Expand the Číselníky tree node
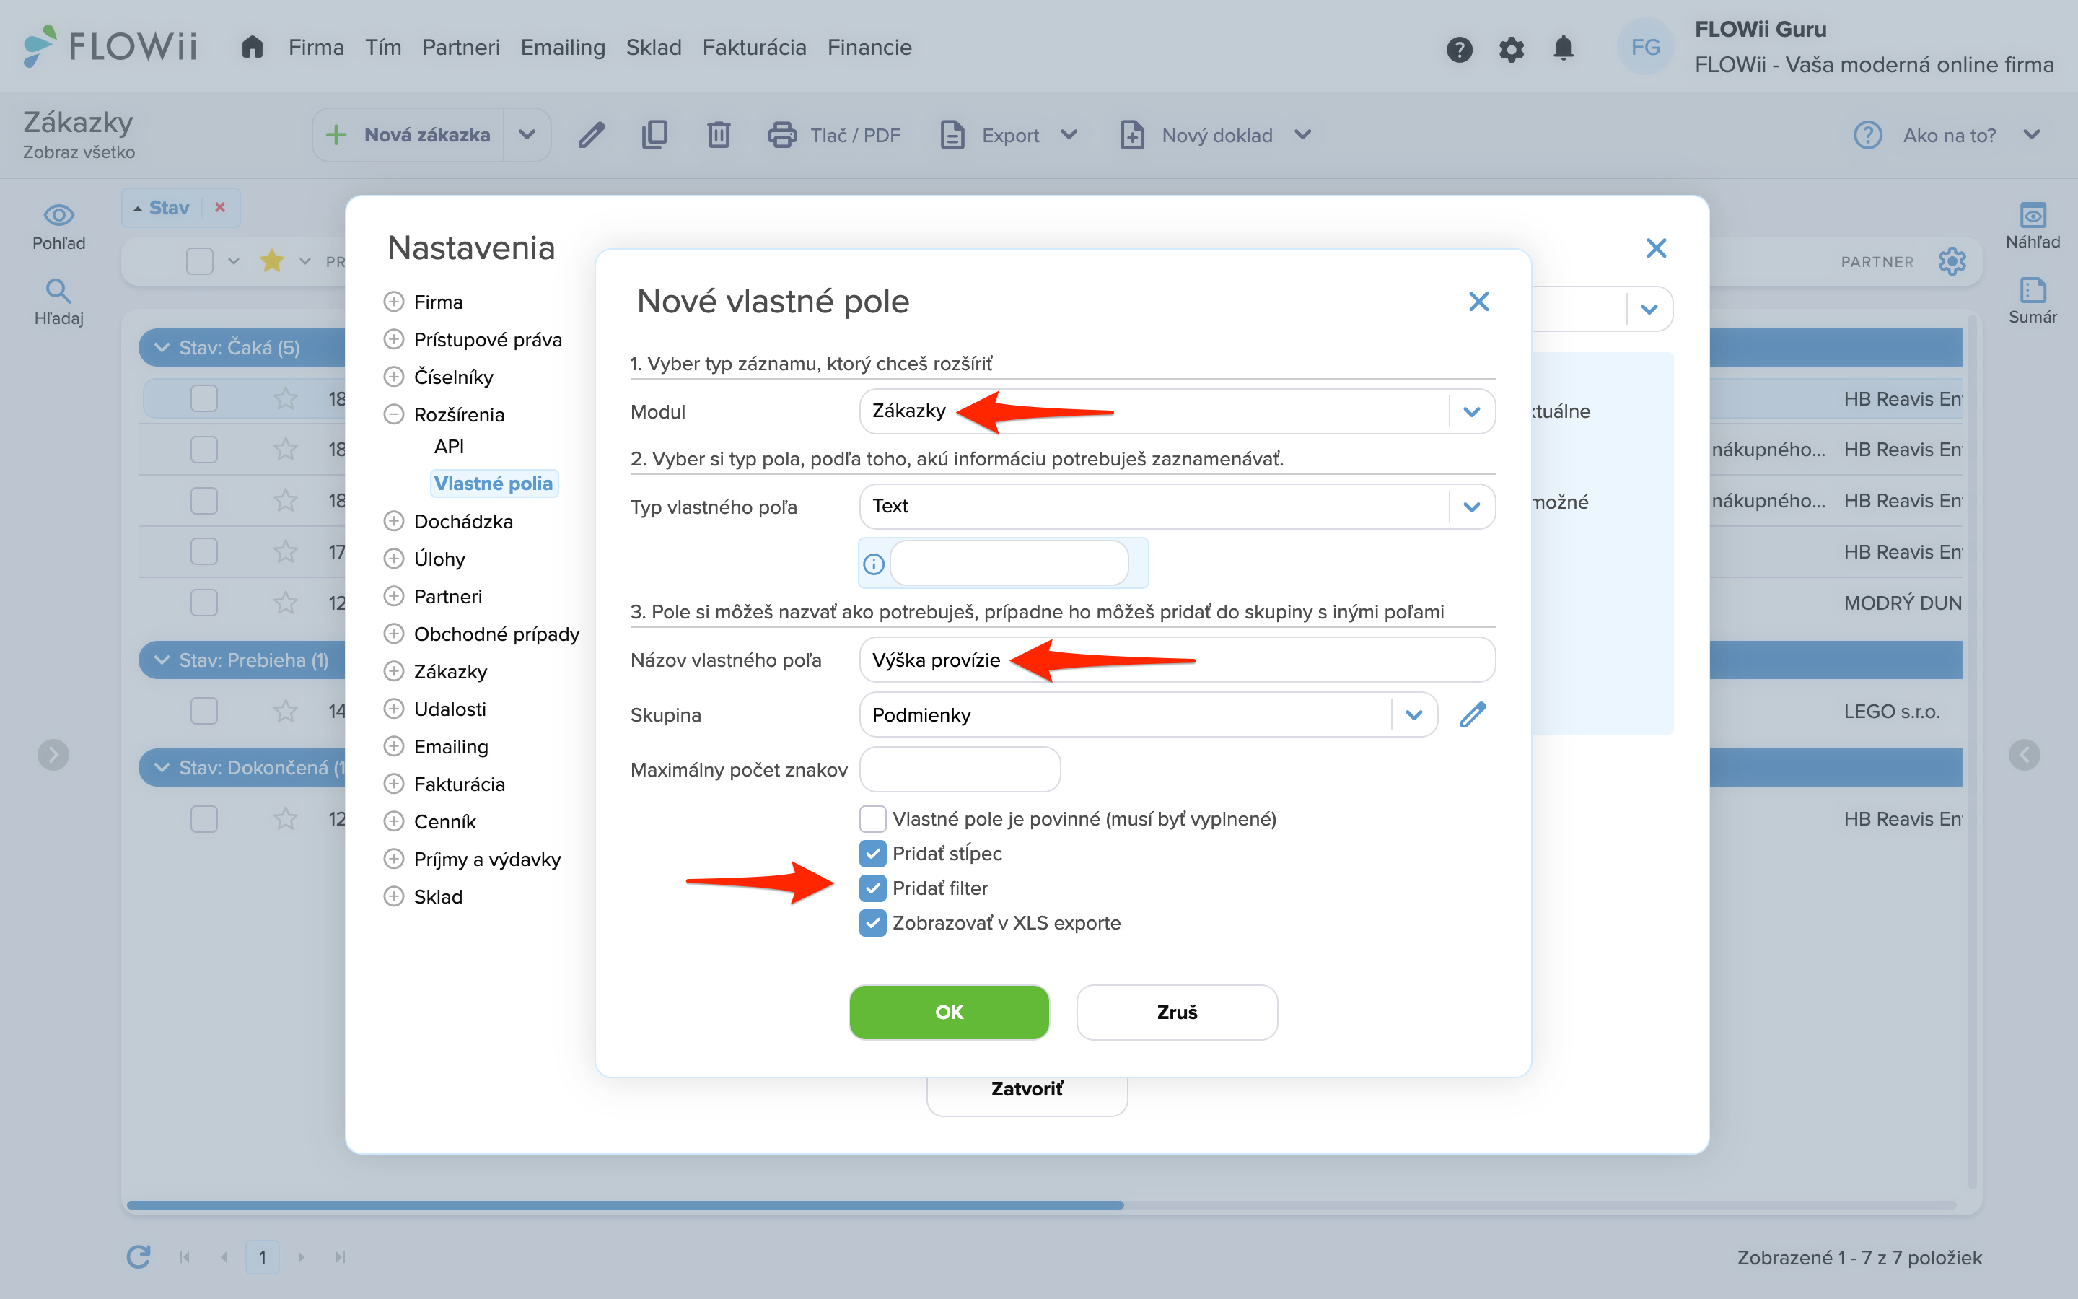Image resolution: width=2078 pixels, height=1299 pixels. click(x=393, y=376)
